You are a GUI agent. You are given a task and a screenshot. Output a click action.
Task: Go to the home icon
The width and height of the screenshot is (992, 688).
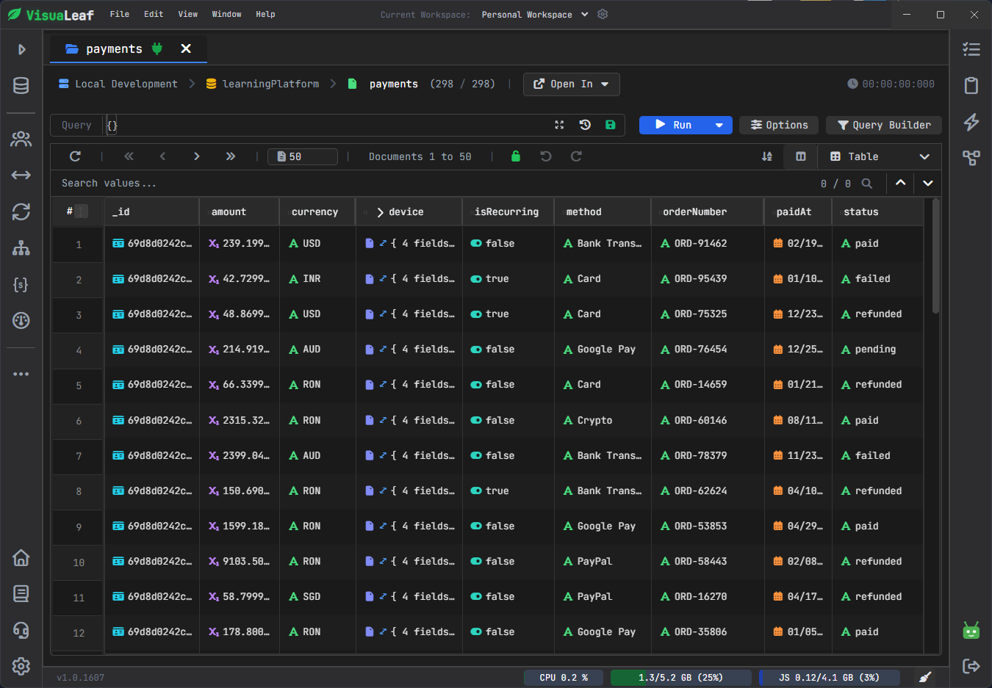tap(21, 557)
